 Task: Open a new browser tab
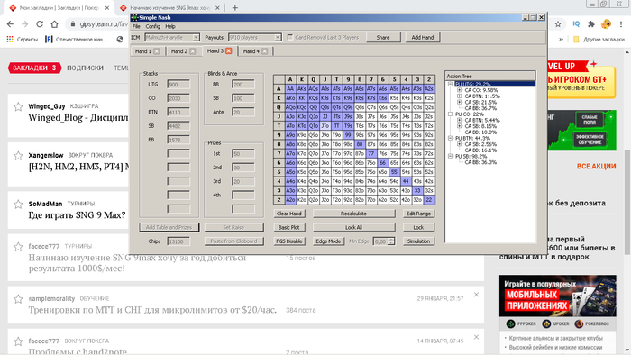pos(235,7)
